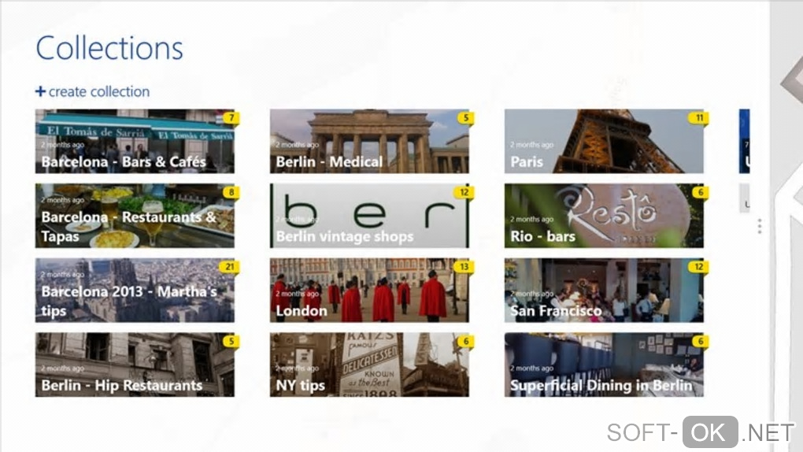Click the create collection link
This screenshot has width=803, height=452.
point(93,91)
